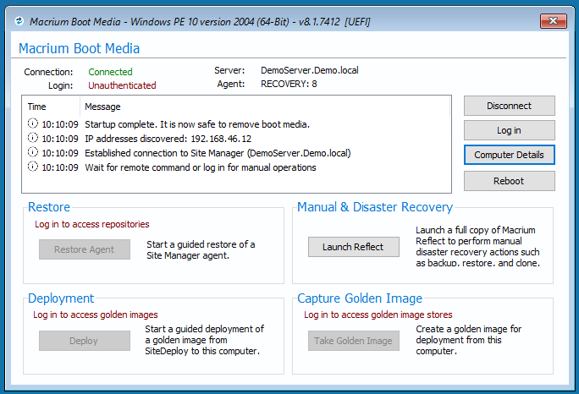Close the Macrium Boot Media window

point(553,21)
